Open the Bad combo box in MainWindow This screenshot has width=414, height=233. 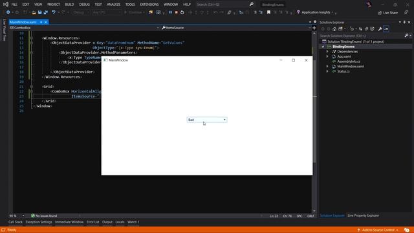click(207, 120)
